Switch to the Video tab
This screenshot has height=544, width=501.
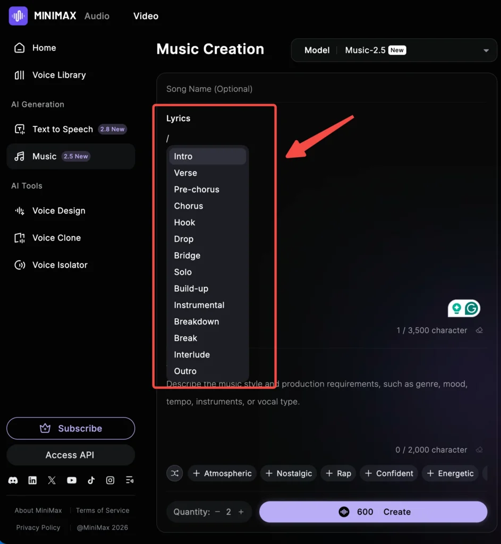pyautogui.click(x=146, y=16)
